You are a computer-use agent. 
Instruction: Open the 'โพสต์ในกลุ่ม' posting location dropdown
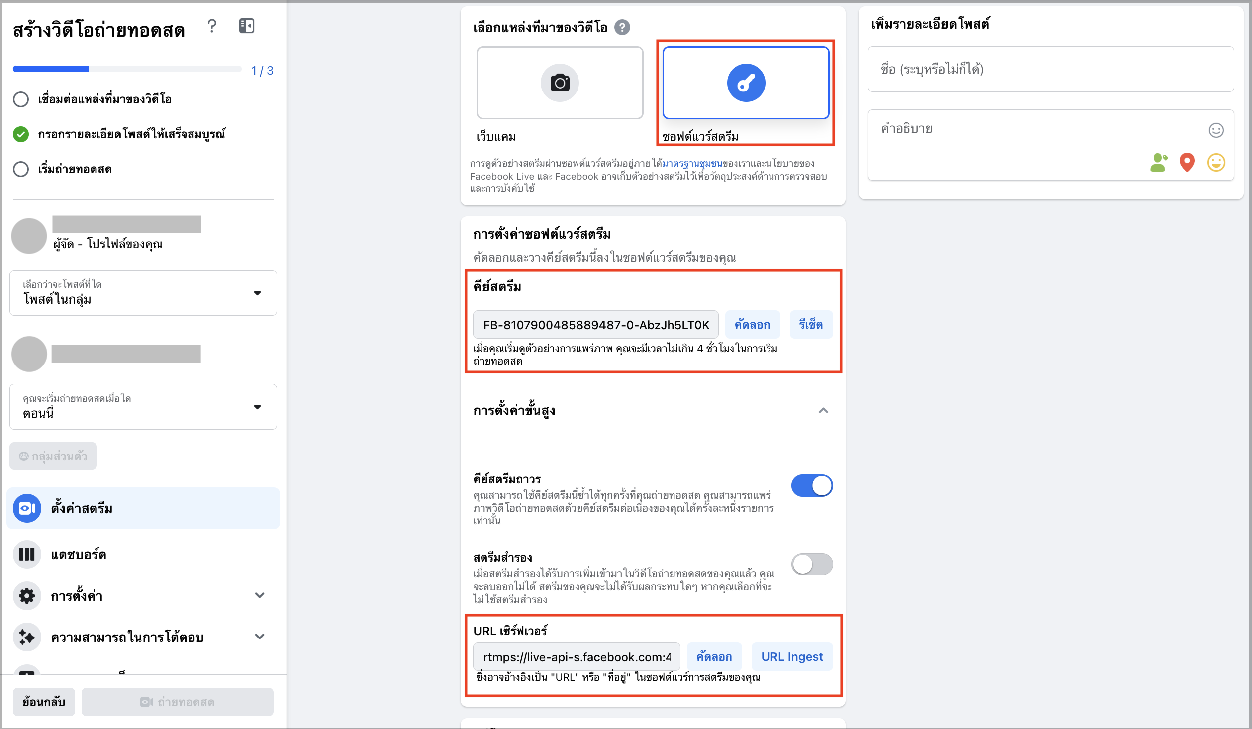pos(143,293)
